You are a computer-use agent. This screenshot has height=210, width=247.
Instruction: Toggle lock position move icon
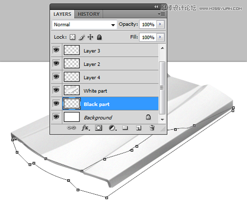pos(90,37)
